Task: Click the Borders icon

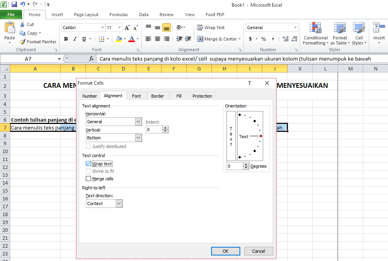Action: (102, 39)
